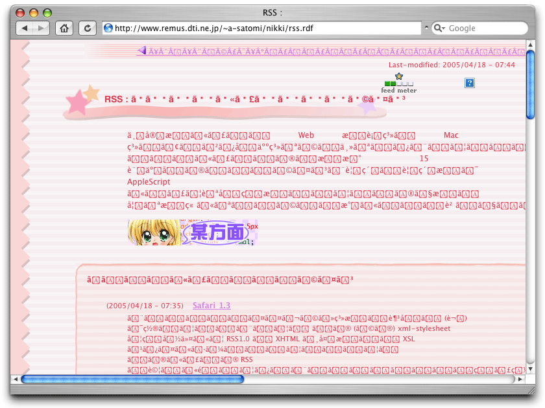This screenshot has height=408, width=545.
Task: Click the "RSS1.0" text in entry
Action: pos(240,339)
